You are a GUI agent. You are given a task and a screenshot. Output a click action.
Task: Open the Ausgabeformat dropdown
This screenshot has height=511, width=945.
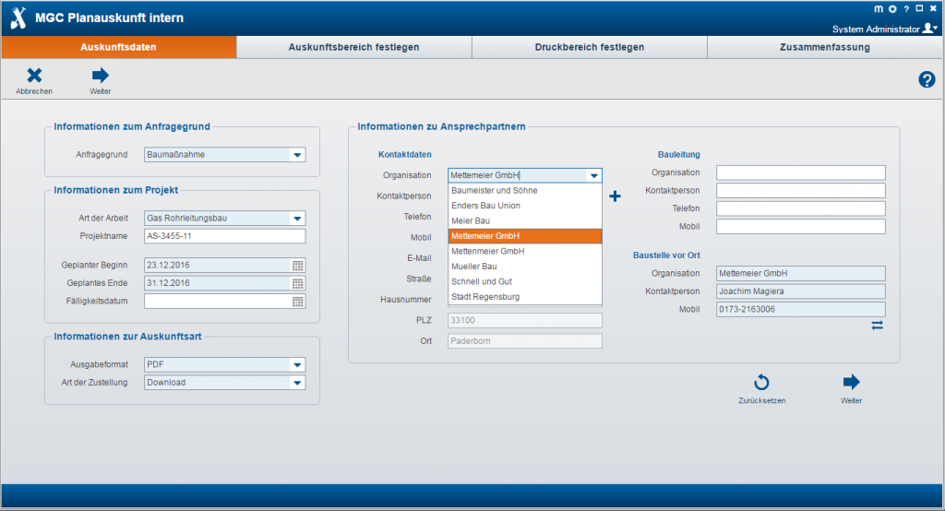tap(296, 364)
